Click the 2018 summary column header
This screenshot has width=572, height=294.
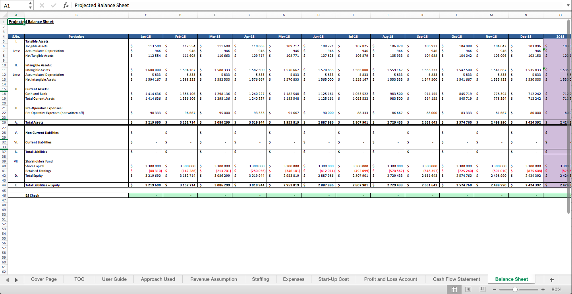click(560, 37)
